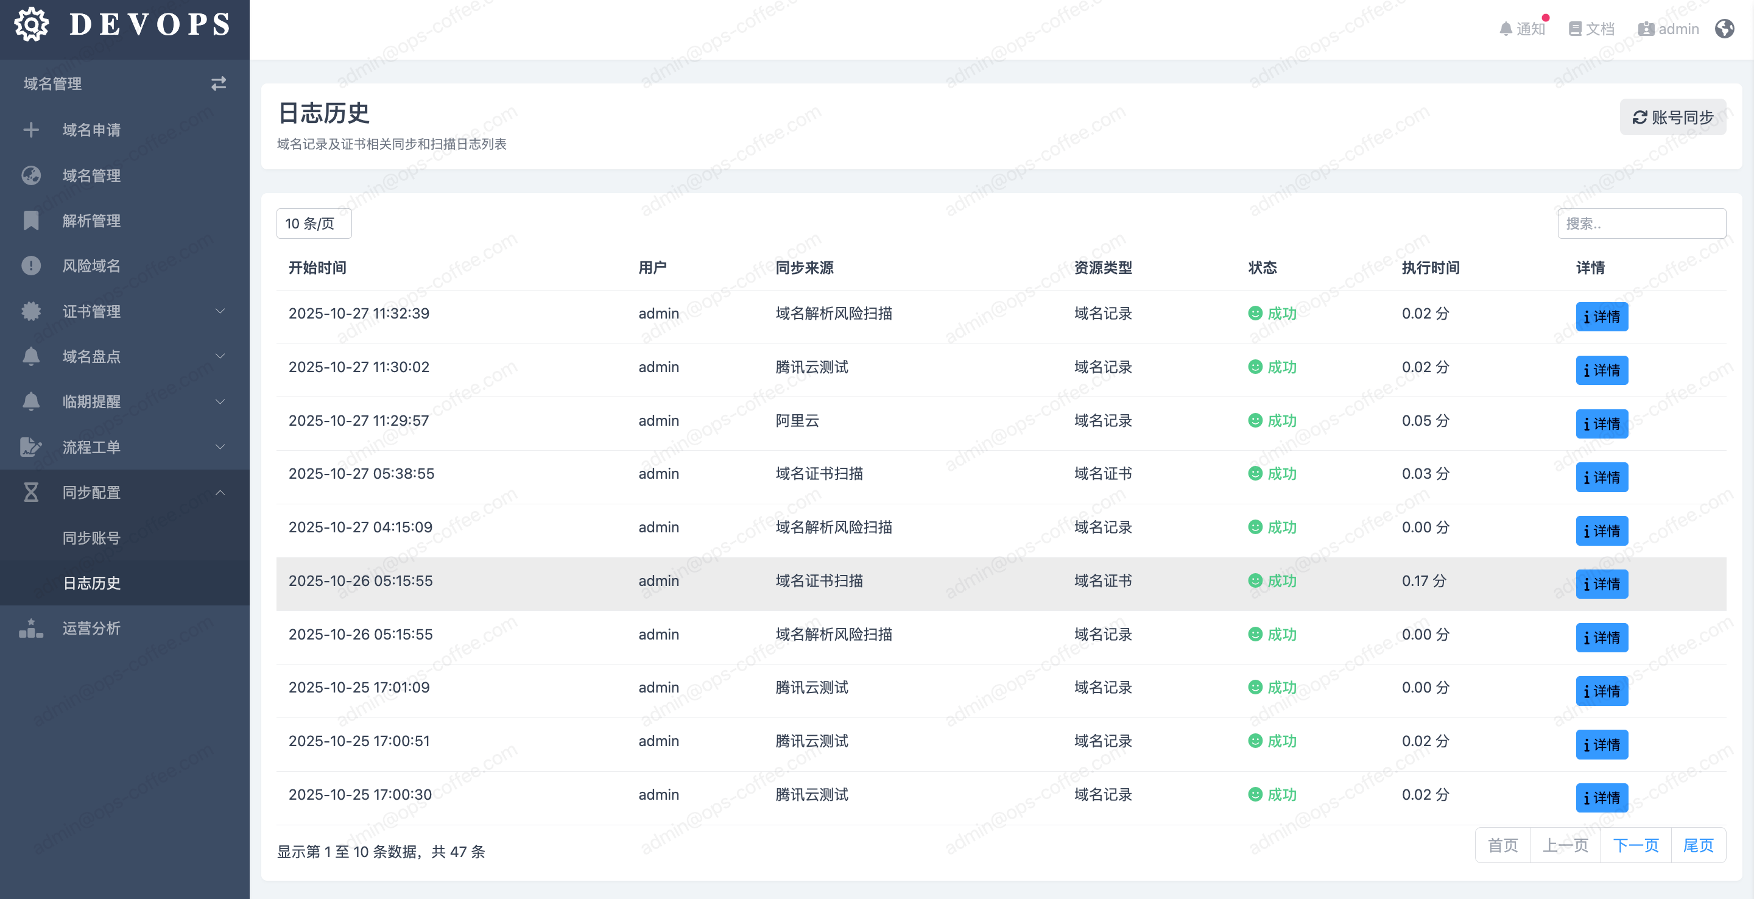
Task: Click the 账号同步 button
Action: 1672,117
